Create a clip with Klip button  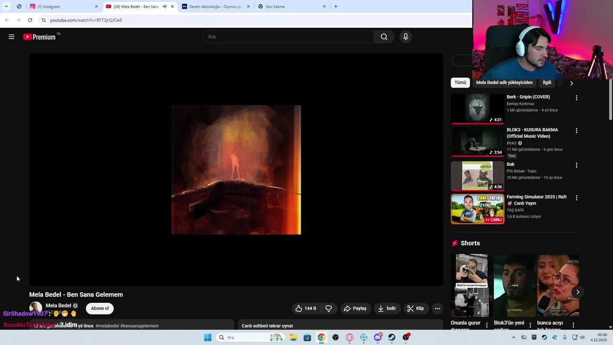pos(416,309)
